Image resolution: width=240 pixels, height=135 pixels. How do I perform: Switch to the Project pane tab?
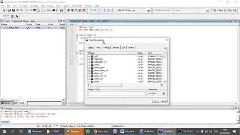click(x=20, y=103)
